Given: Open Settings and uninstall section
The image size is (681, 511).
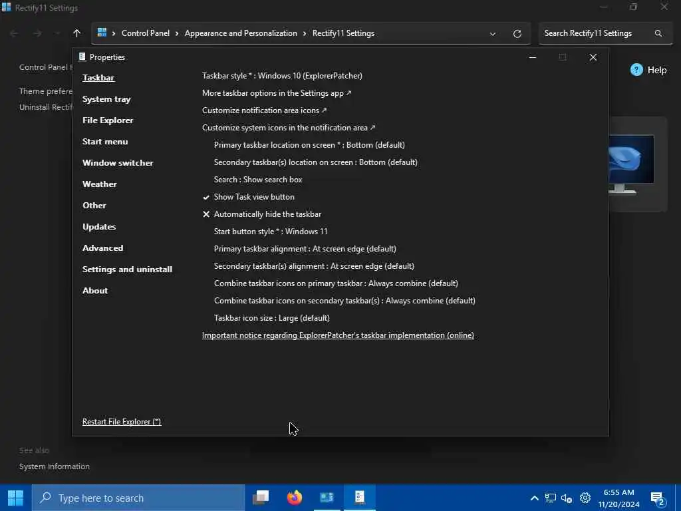Looking at the screenshot, I should 127,269.
